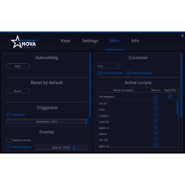Screen dimensions: 185x185
Task: Adjust the Triggerbot Sensitivity slider
Action: pos(47,122)
